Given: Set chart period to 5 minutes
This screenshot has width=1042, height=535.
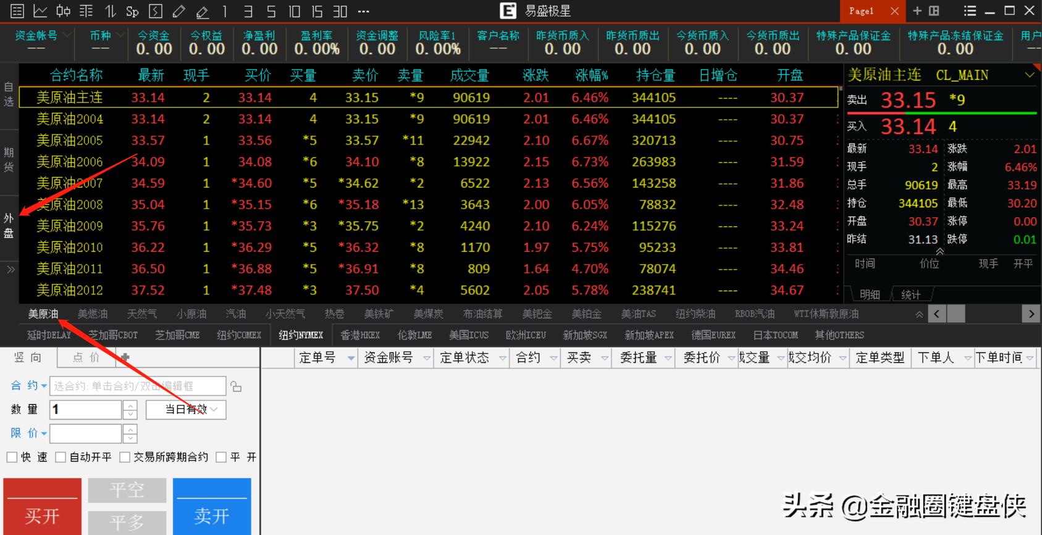Looking at the screenshot, I should pos(271,11).
